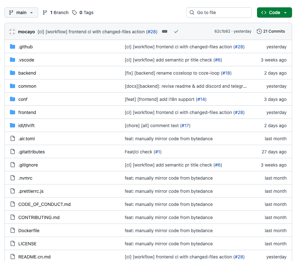The width and height of the screenshot is (293, 261).
Task: Open the 21 Commits history link
Action: click(x=271, y=31)
